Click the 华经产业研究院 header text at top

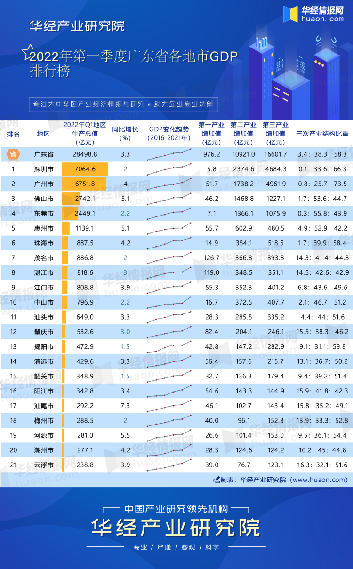77,26
